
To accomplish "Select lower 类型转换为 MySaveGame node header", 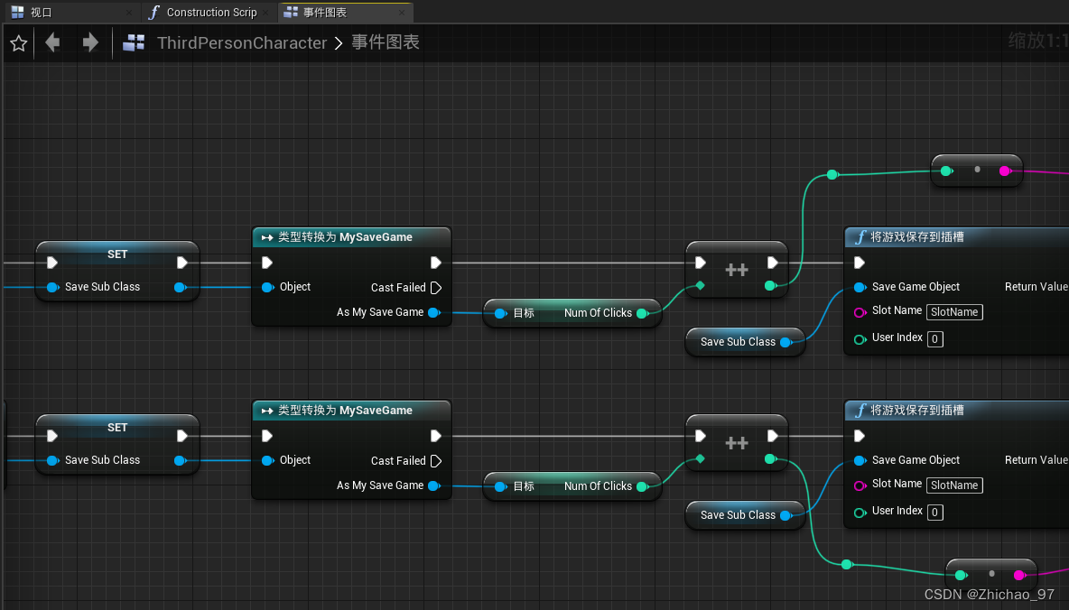I will pyautogui.click(x=351, y=411).
